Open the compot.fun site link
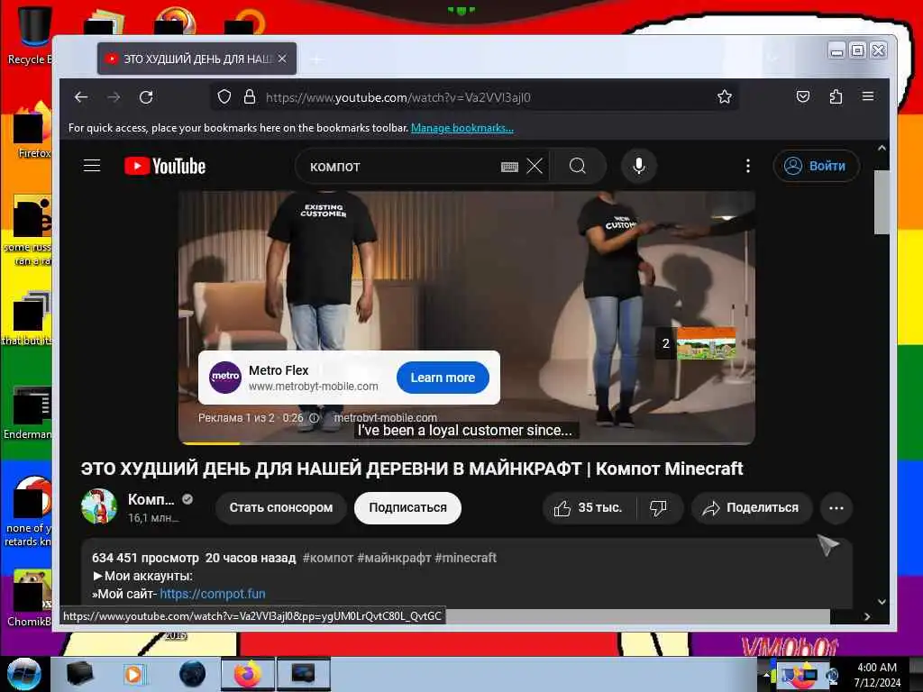Image resolution: width=923 pixels, height=692 pixels. [213, 594]
